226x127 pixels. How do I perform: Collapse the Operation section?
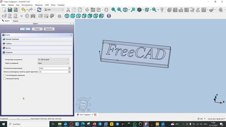point(37,53)
